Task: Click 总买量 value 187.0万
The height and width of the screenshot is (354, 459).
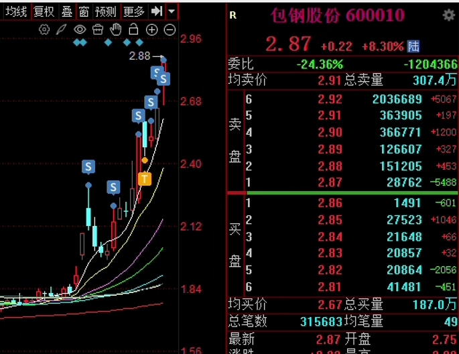Action: click(x=435, y=305)
